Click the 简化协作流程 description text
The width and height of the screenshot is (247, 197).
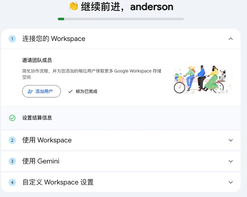coord(92,74)
